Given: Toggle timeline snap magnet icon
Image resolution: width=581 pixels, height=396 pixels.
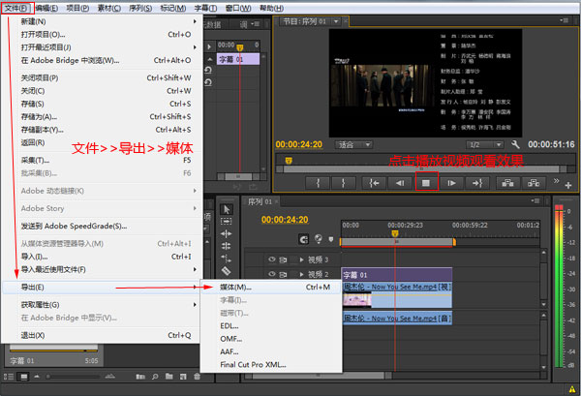Looking at the screenshot, I should tap(304, 240).
